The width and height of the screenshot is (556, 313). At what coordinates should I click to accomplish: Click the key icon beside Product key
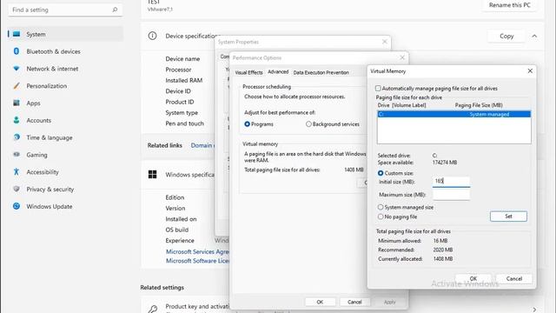pos(153,310)
